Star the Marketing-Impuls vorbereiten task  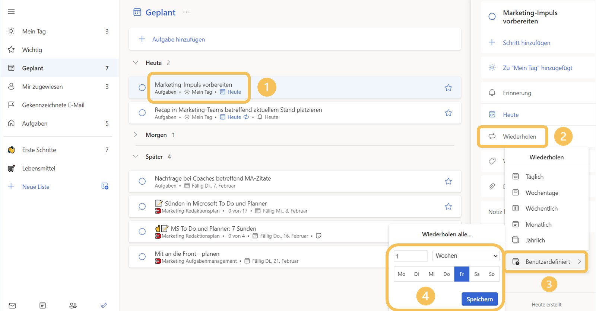448,88
